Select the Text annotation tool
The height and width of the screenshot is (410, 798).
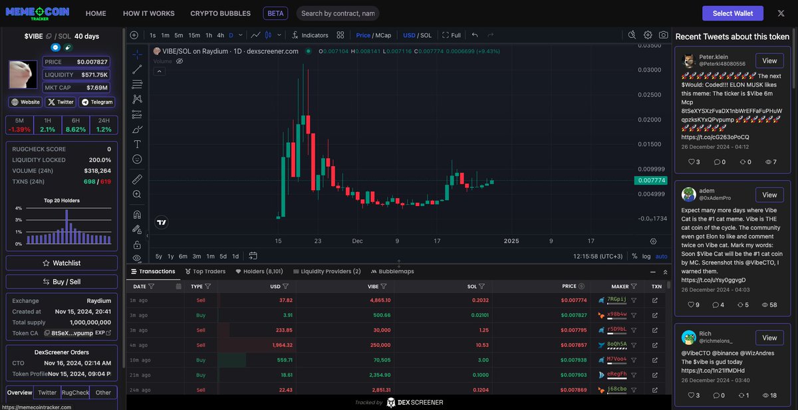[x=137, y=144]
